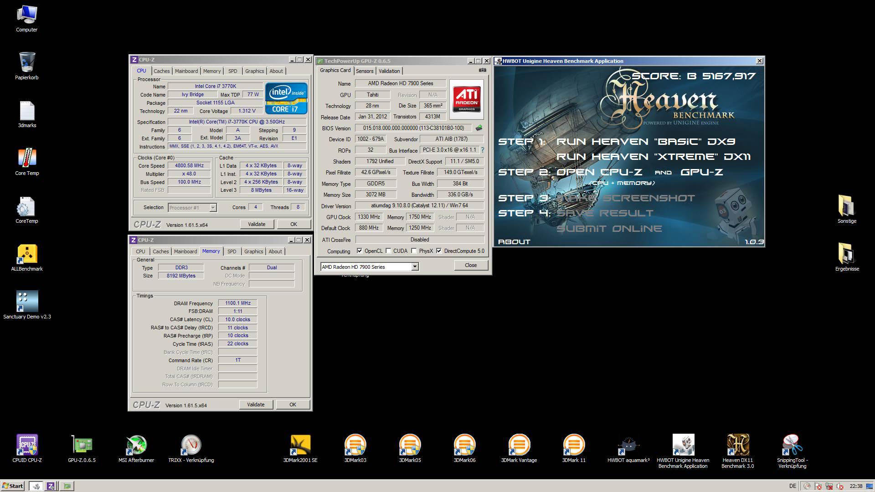
Task: Switch to Mainboard tab in top CPU-Z
Action: pos(186,71)
